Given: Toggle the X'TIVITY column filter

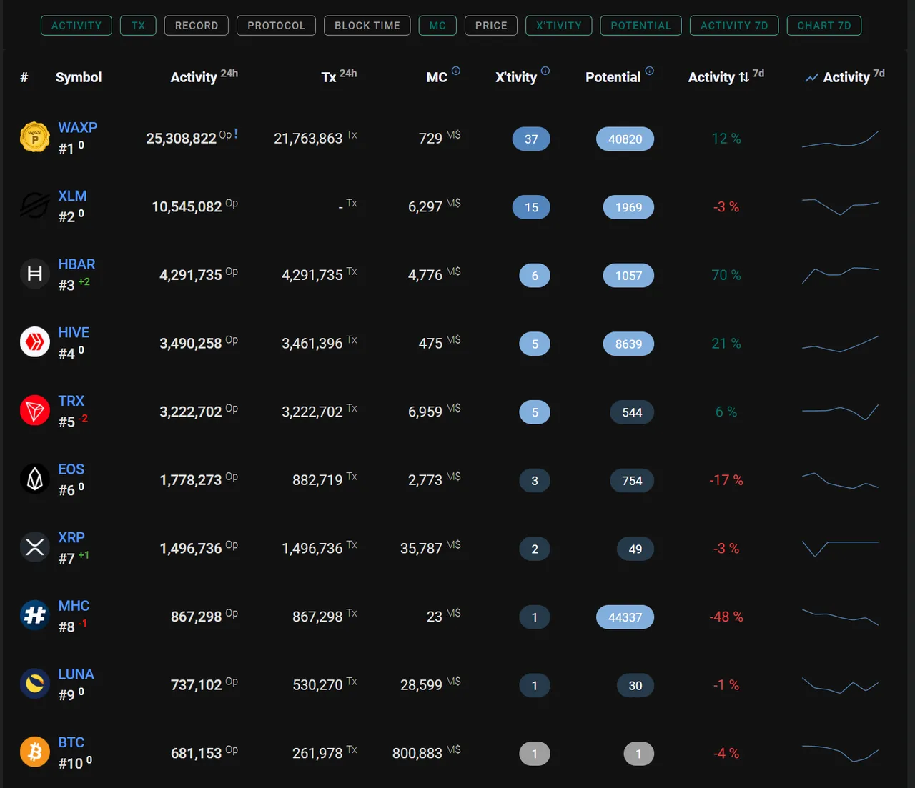Looking at the screenshot, I should [x=559, y=26].
